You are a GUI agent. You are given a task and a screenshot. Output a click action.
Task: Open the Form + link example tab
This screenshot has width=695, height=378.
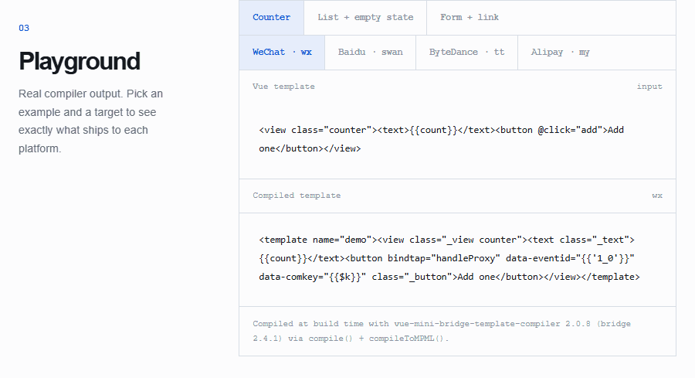click(470, 17)
